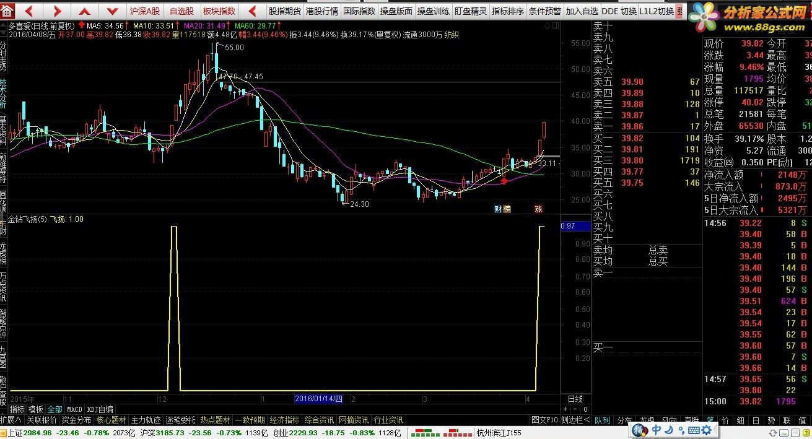Click the home icon in the top toolbar
812x439 pixels.
tap(8, 11)
